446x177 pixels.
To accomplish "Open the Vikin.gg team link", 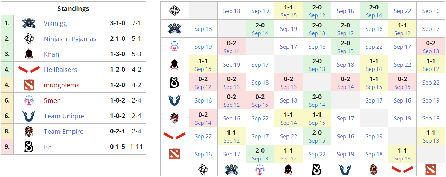I will point(55,24).
